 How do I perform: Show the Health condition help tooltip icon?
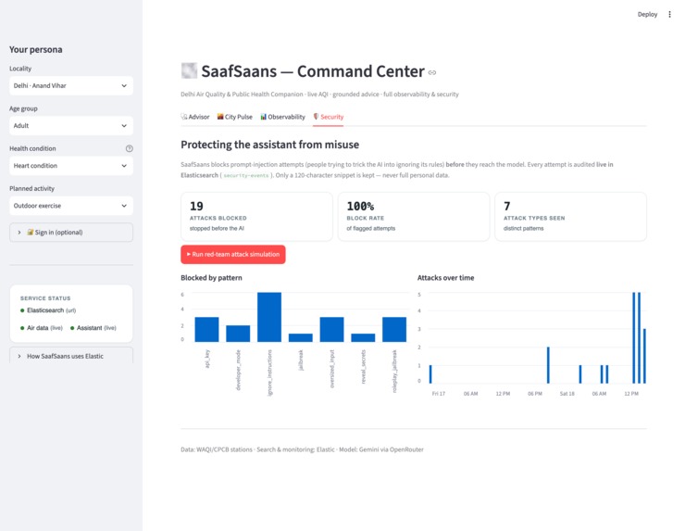[x=130, y=148]
